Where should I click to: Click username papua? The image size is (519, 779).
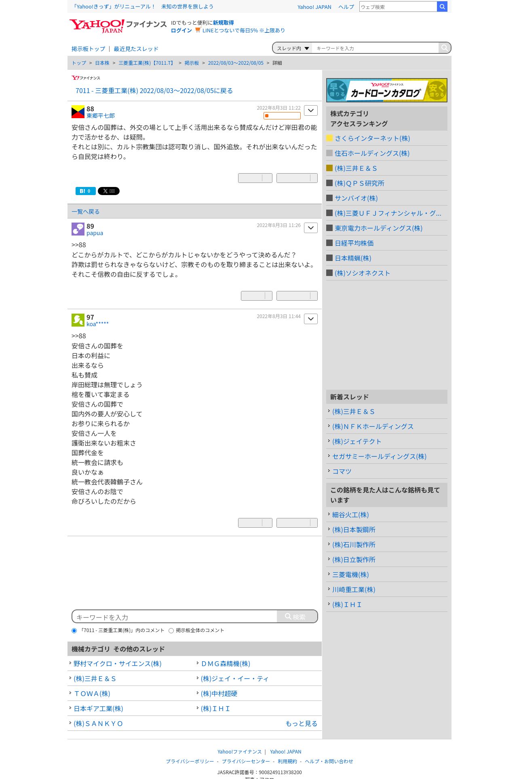coord(95,233)
